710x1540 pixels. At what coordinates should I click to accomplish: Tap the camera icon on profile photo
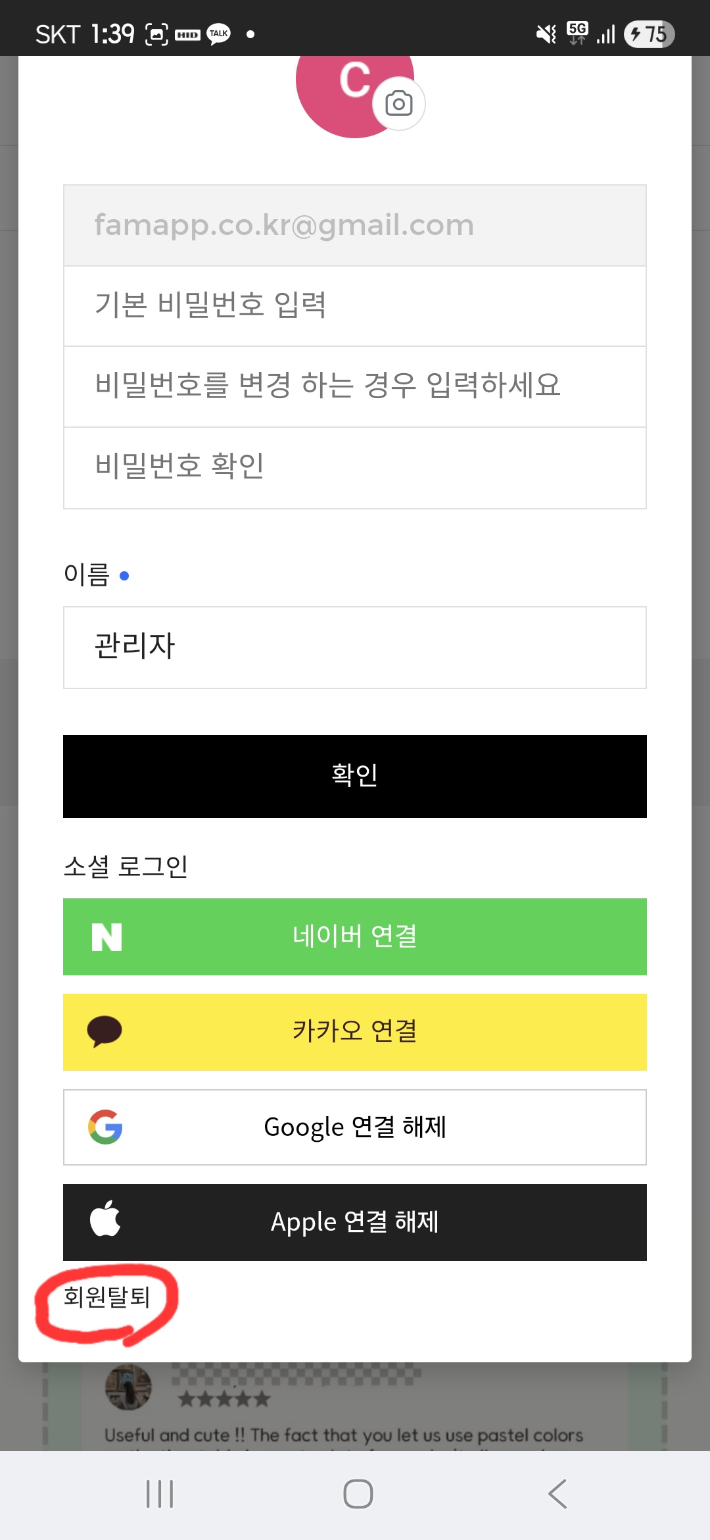(398, 104)
